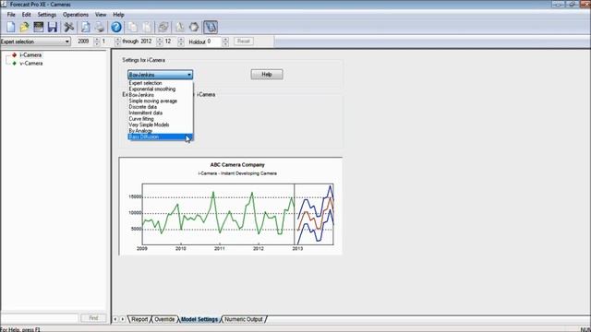The width and height of the screenshot is (591, 332).
Task: Click the blue Help question mark icon
Action: tap(116, 27)
